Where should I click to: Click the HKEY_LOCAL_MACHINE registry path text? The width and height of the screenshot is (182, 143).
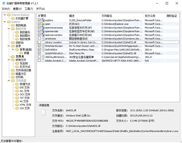tap(122, 131)
